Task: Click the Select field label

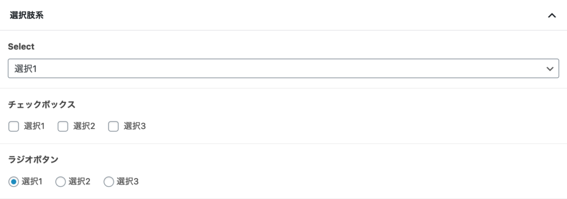Action: point(21,46)
